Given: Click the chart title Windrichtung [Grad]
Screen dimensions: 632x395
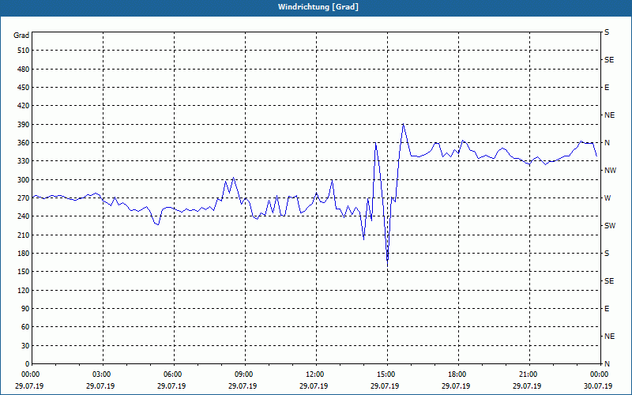Looking at the screenshot, I should point(318,7).
